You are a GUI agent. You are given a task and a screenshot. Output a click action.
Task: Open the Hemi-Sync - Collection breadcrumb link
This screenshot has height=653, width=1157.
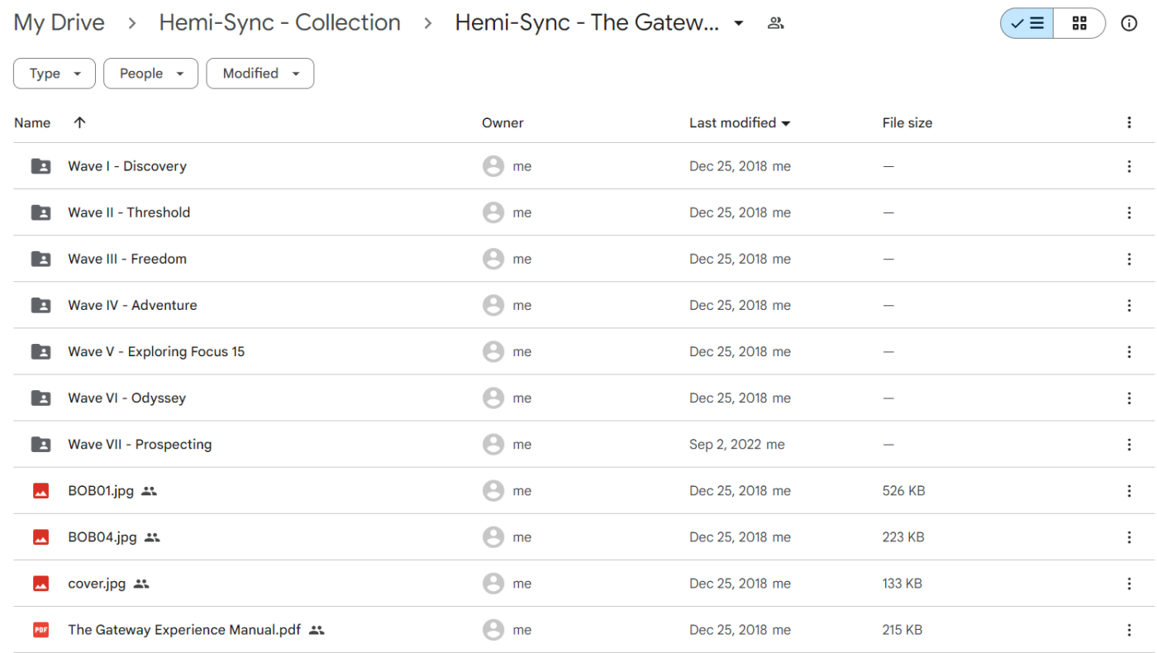[x=279, y=22]
